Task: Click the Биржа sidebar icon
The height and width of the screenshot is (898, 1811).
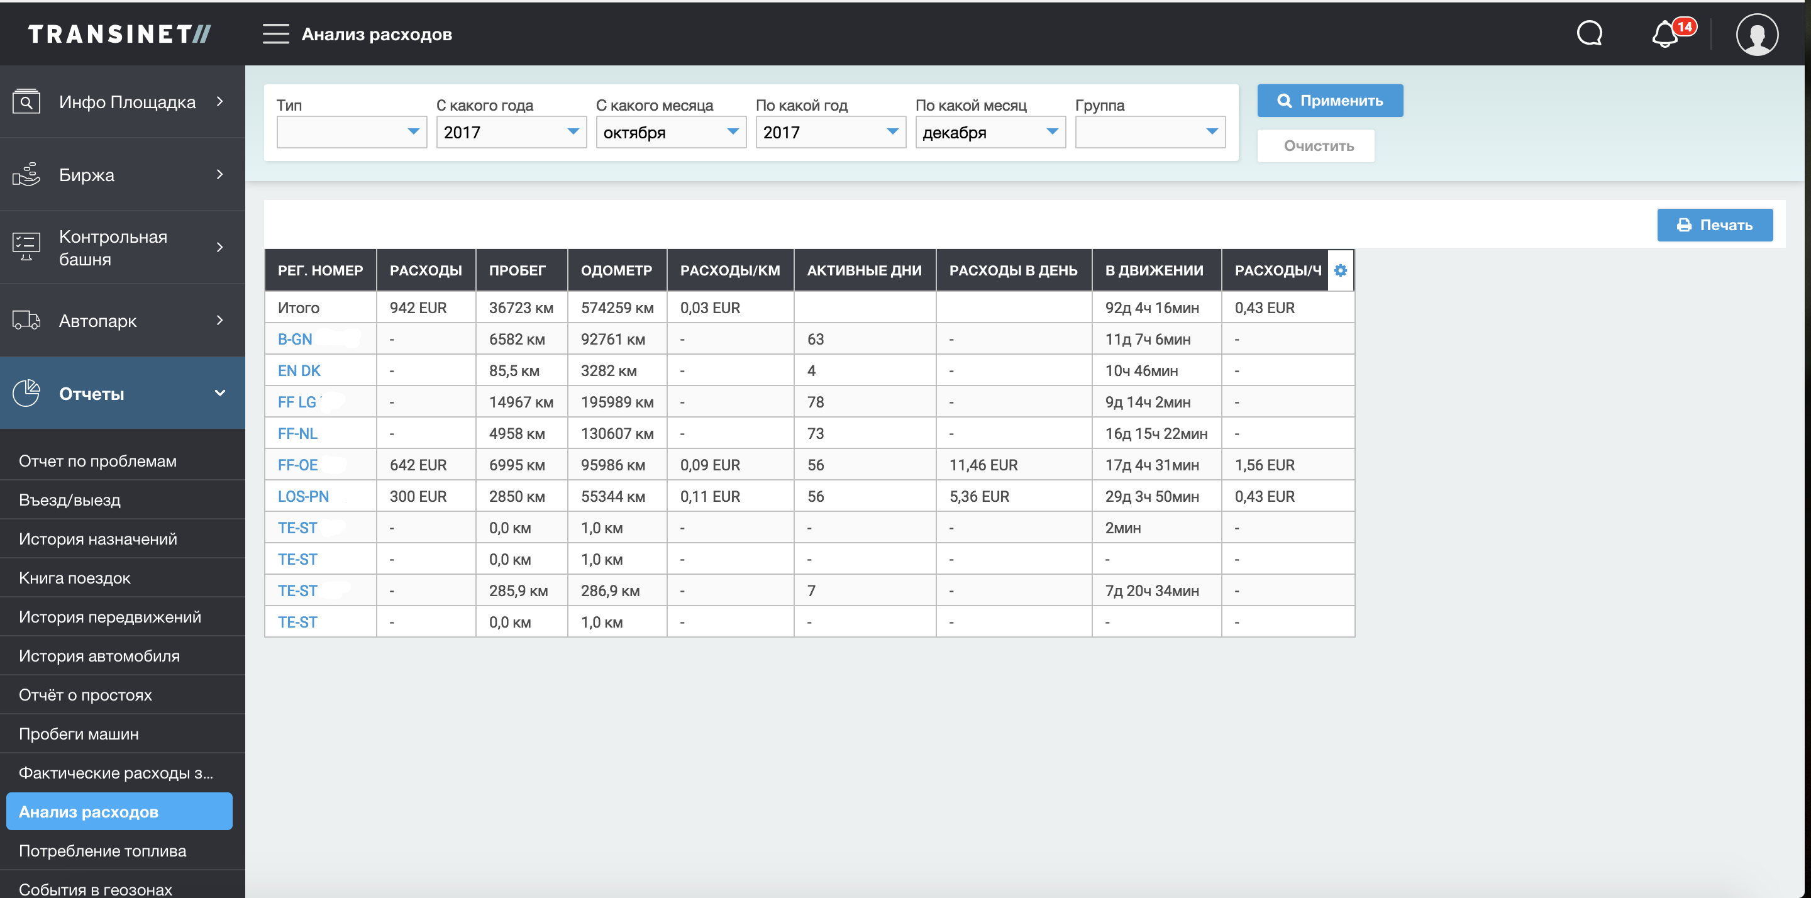Action: coord(26,174)
